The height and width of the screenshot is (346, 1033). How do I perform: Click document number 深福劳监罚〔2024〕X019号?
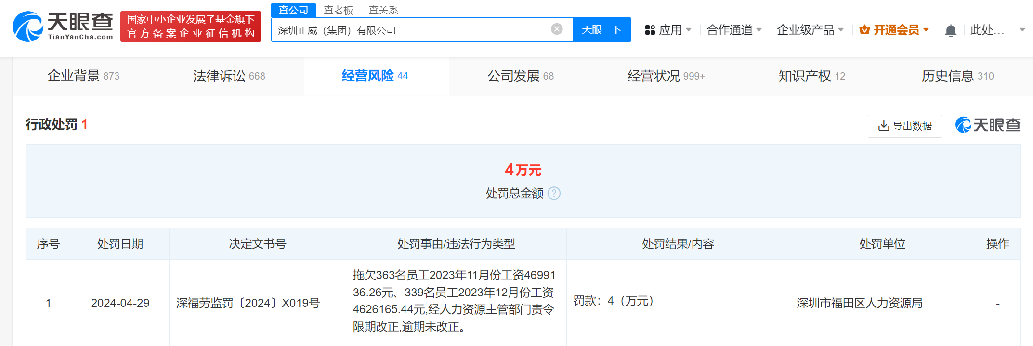tap(248, 303)
